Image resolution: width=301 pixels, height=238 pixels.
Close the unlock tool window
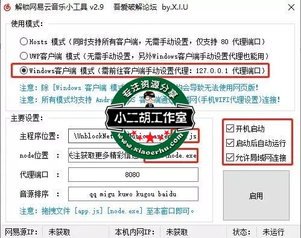click(291, 8)
